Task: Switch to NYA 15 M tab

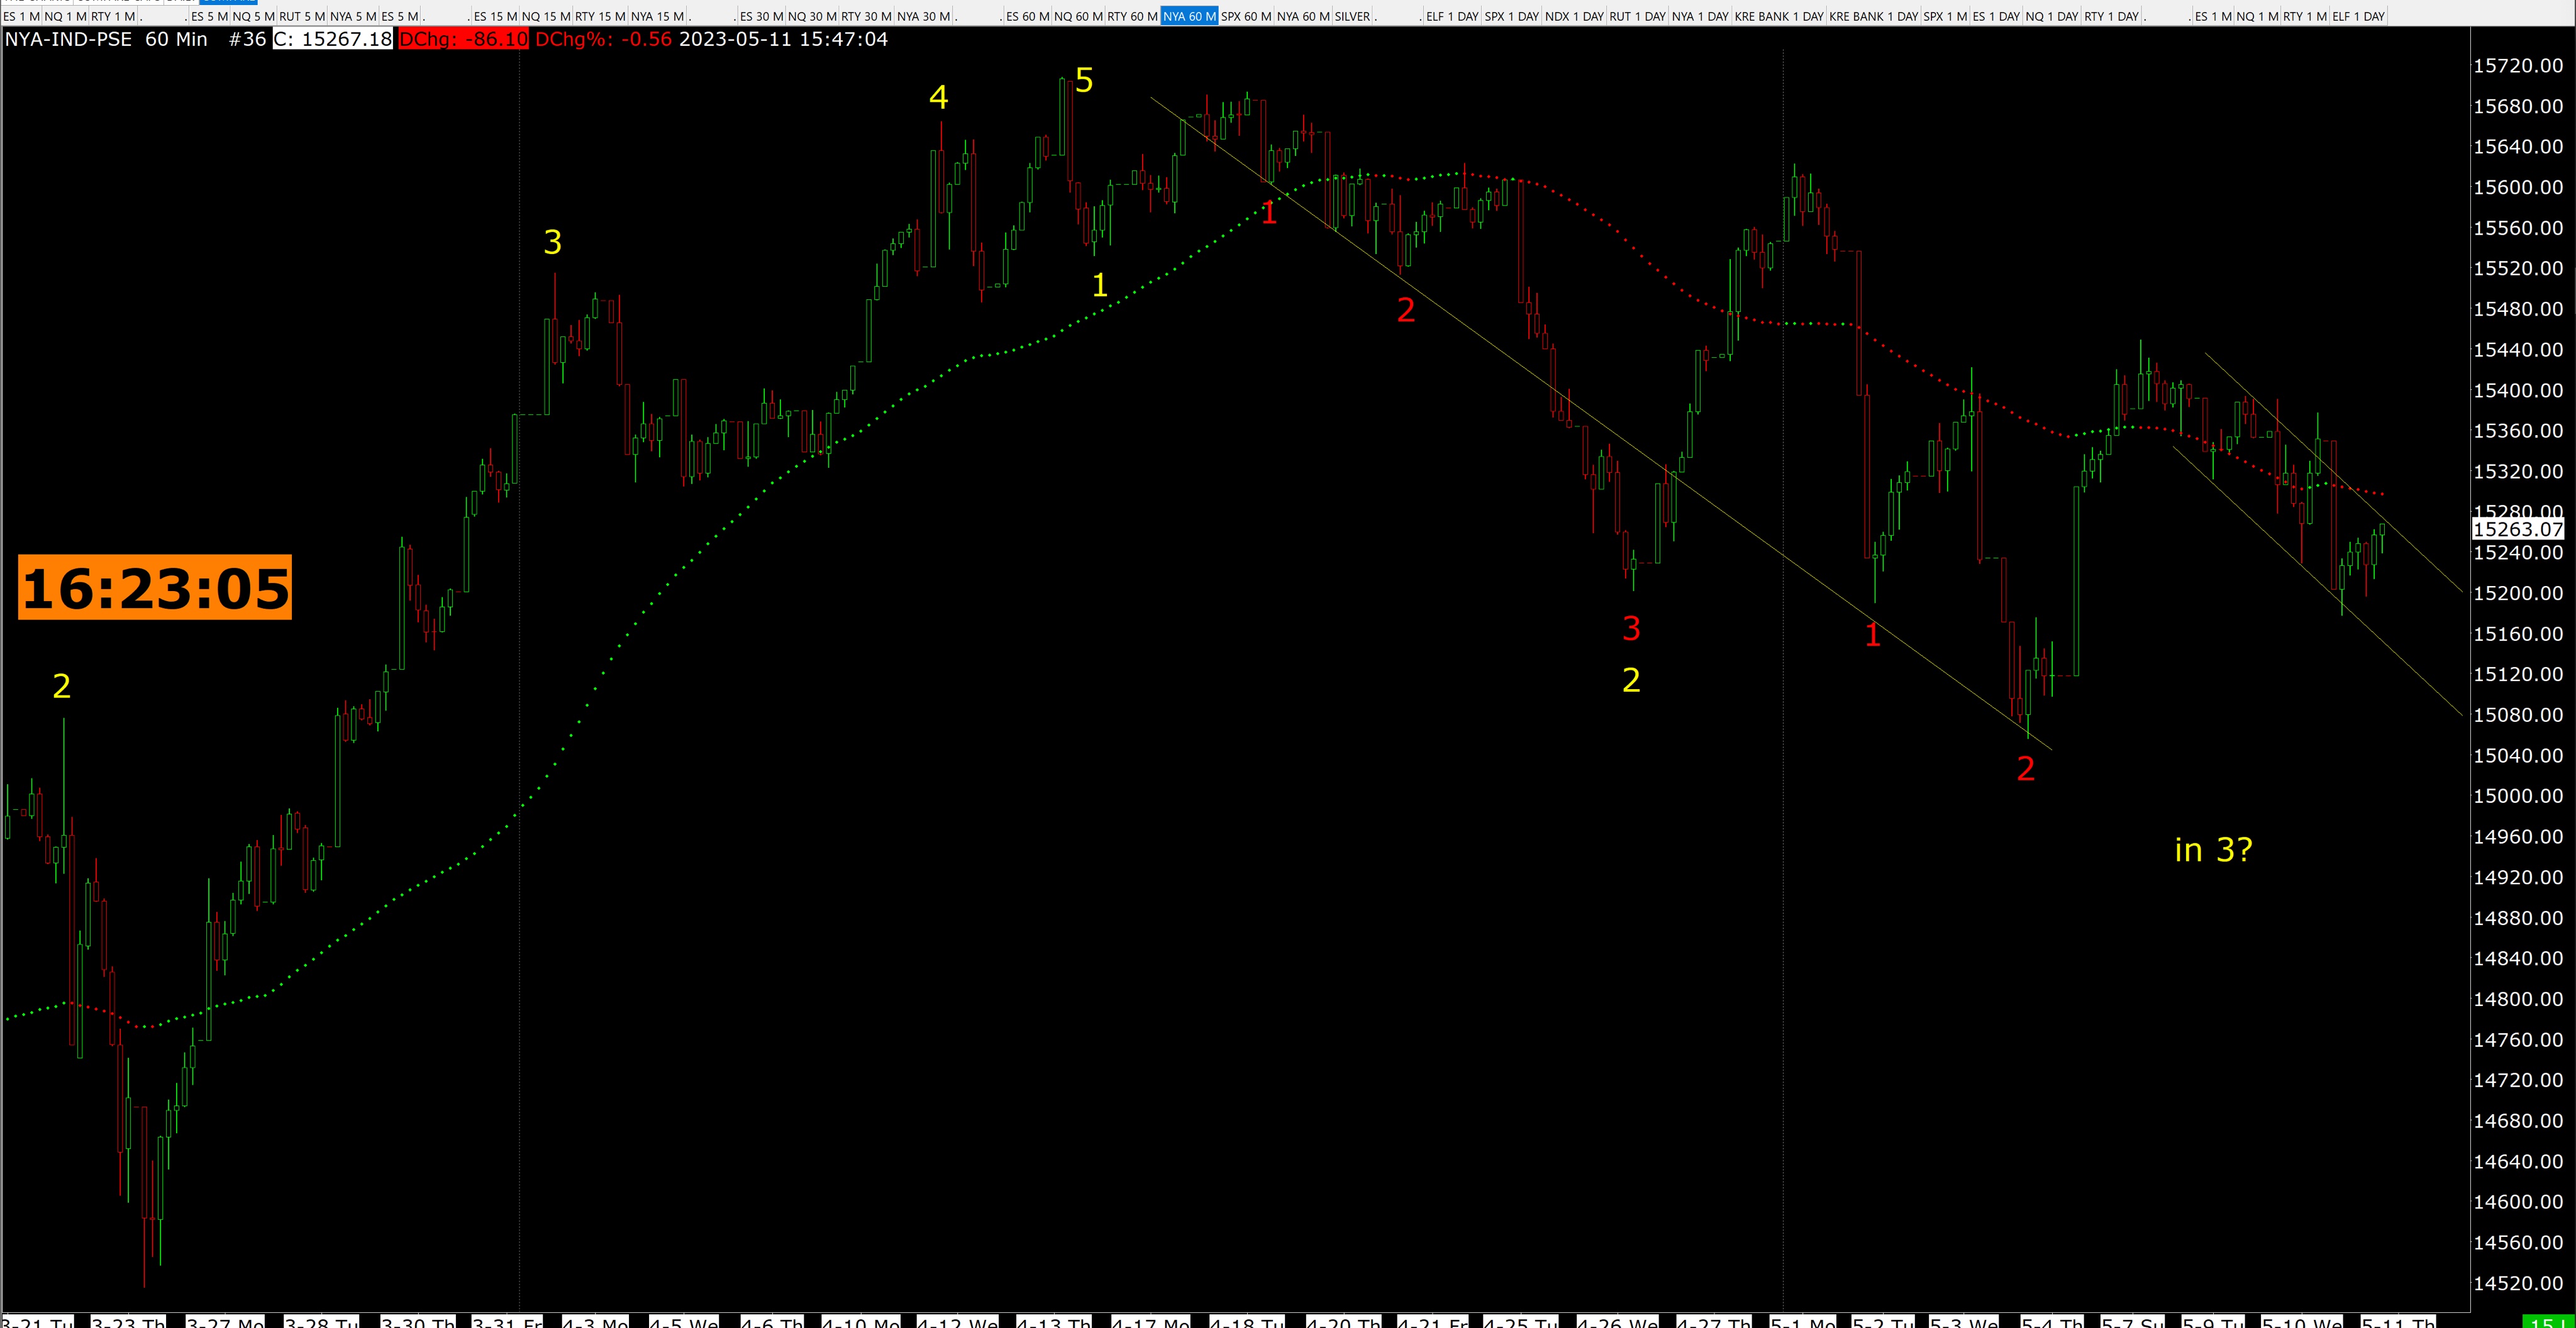Action: point(657,16)
